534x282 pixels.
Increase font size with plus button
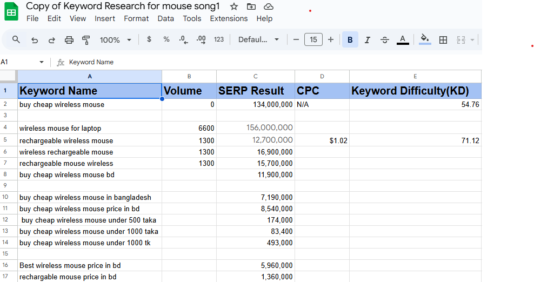(x=331, y=39)
